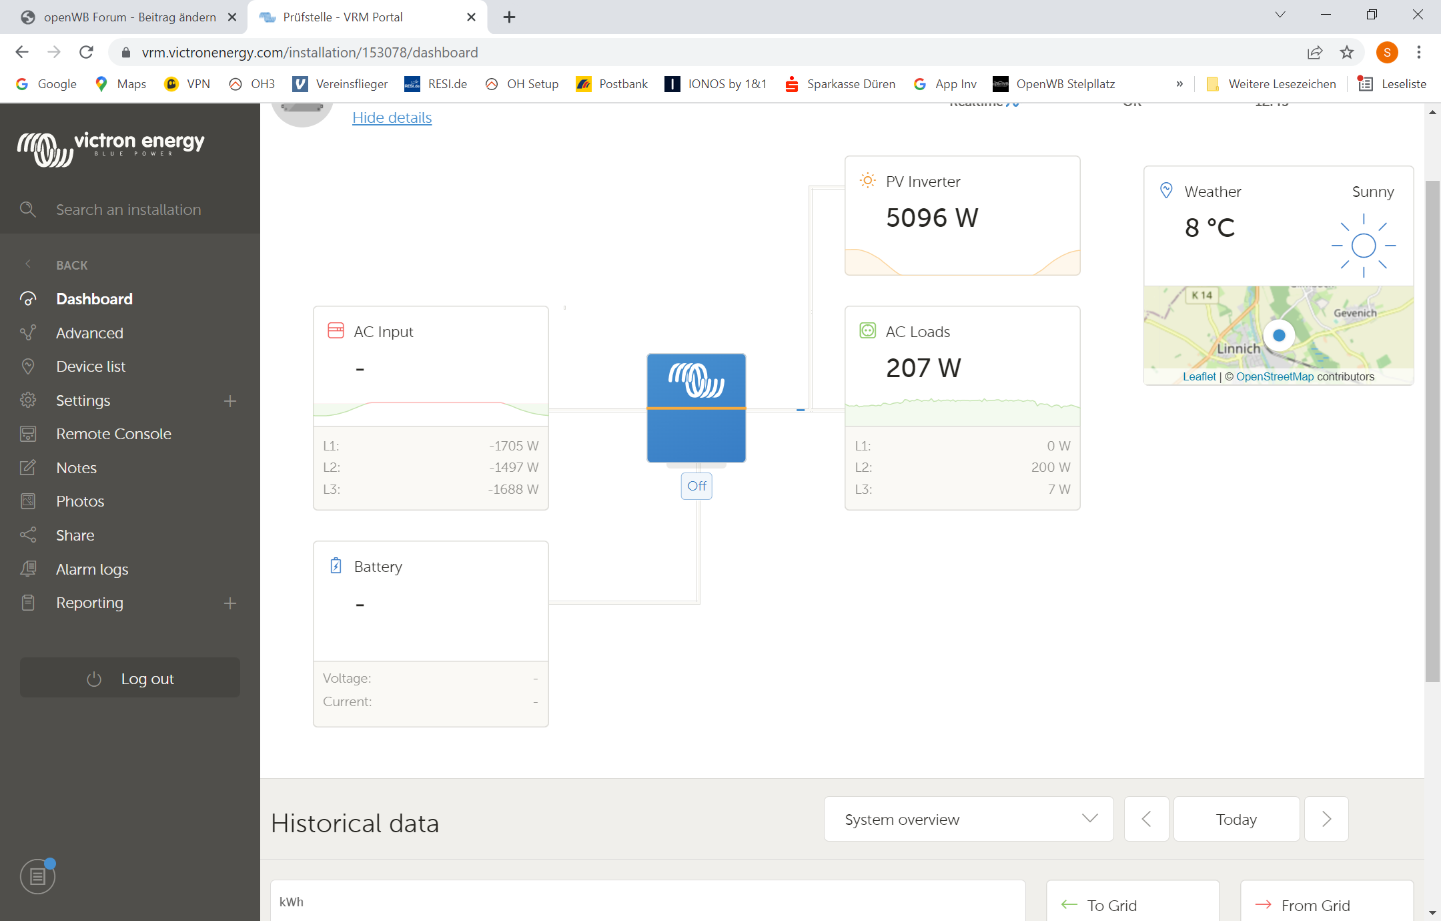Click the Advanced sidebar icon
Image resolution: width=1441 pixels, height=921 pixels.
point(28,332)
